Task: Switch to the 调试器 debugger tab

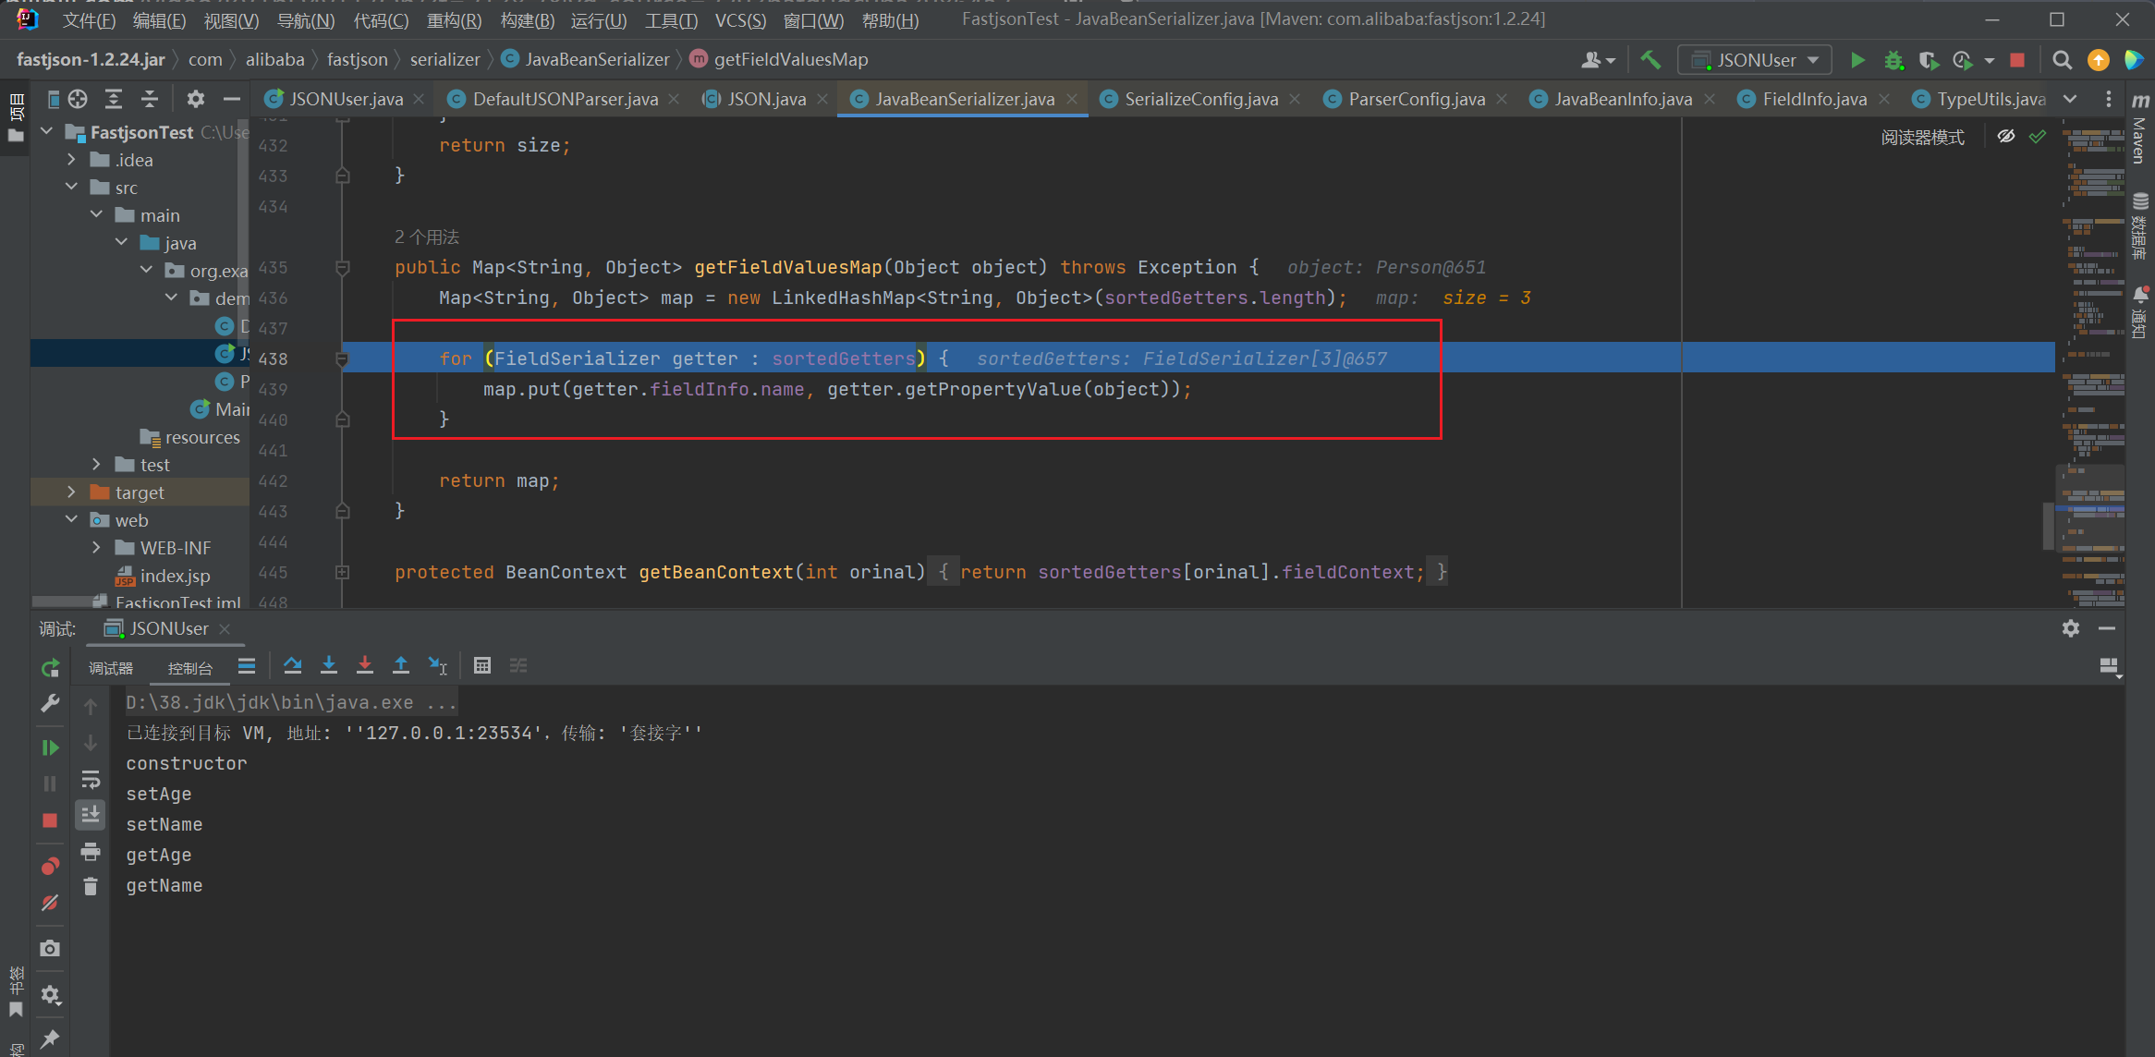Action: pyautogui.click(x=111, y=668)
